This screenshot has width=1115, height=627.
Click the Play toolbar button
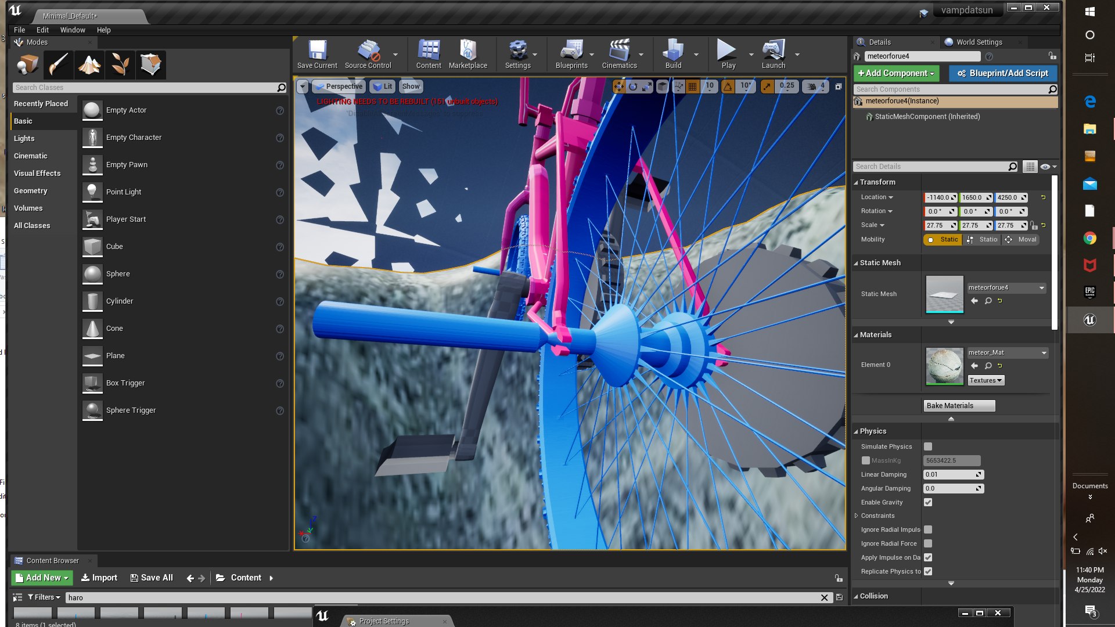coord(728,55)
